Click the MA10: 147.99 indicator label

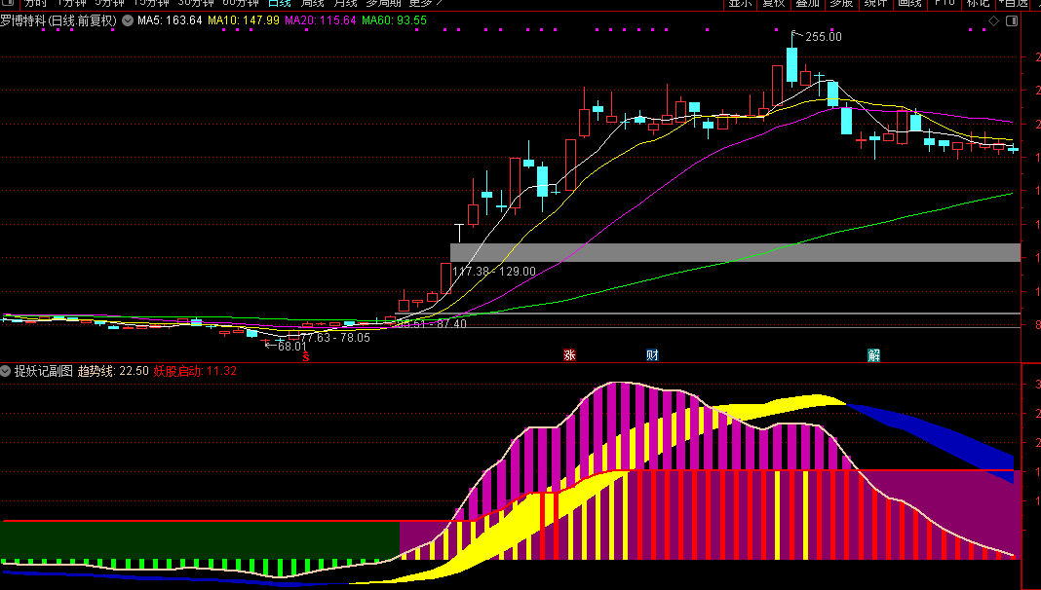244,20
